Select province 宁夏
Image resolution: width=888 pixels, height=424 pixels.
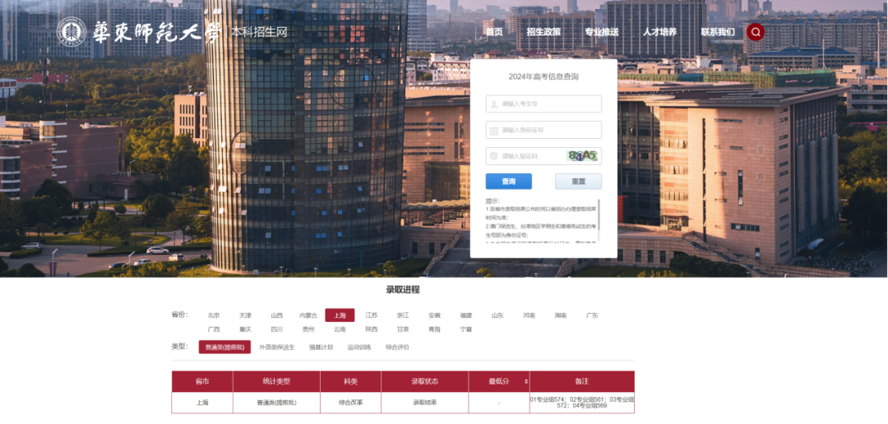466,329
